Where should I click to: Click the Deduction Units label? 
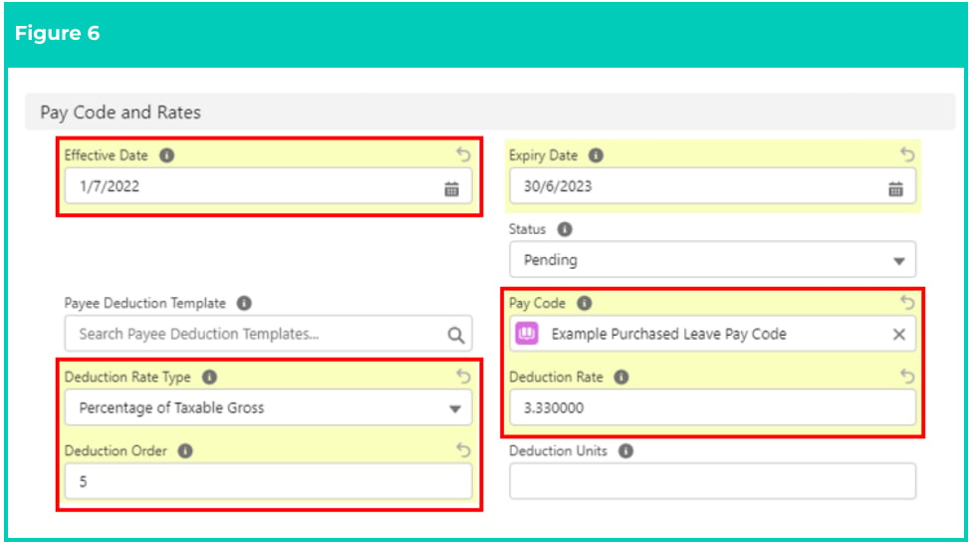558,450
